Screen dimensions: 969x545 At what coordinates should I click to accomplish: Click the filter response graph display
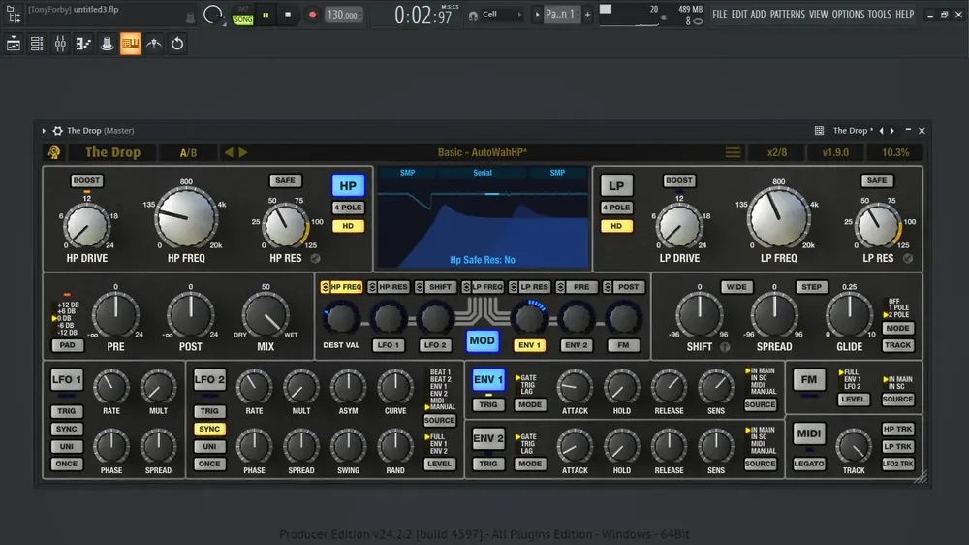[x=483, y=218]
